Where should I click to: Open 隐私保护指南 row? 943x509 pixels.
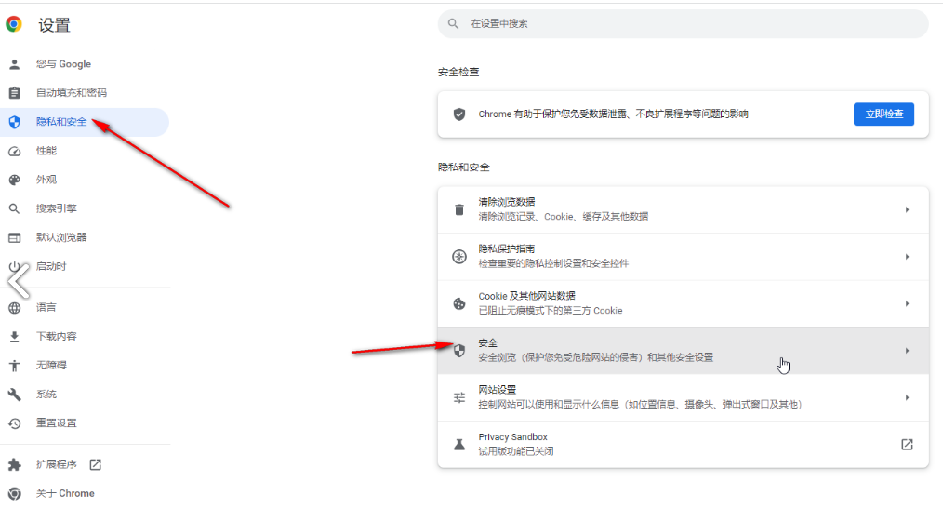click(684, 257)
